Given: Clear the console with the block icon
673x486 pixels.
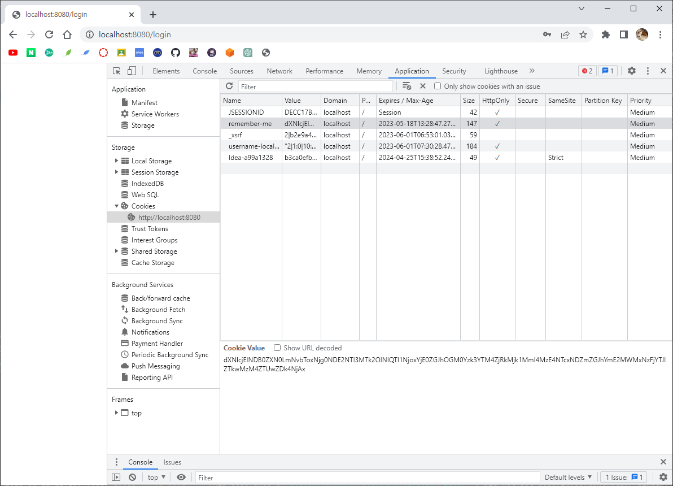Looking at the screenshot, I should click(x=132, y=477).
